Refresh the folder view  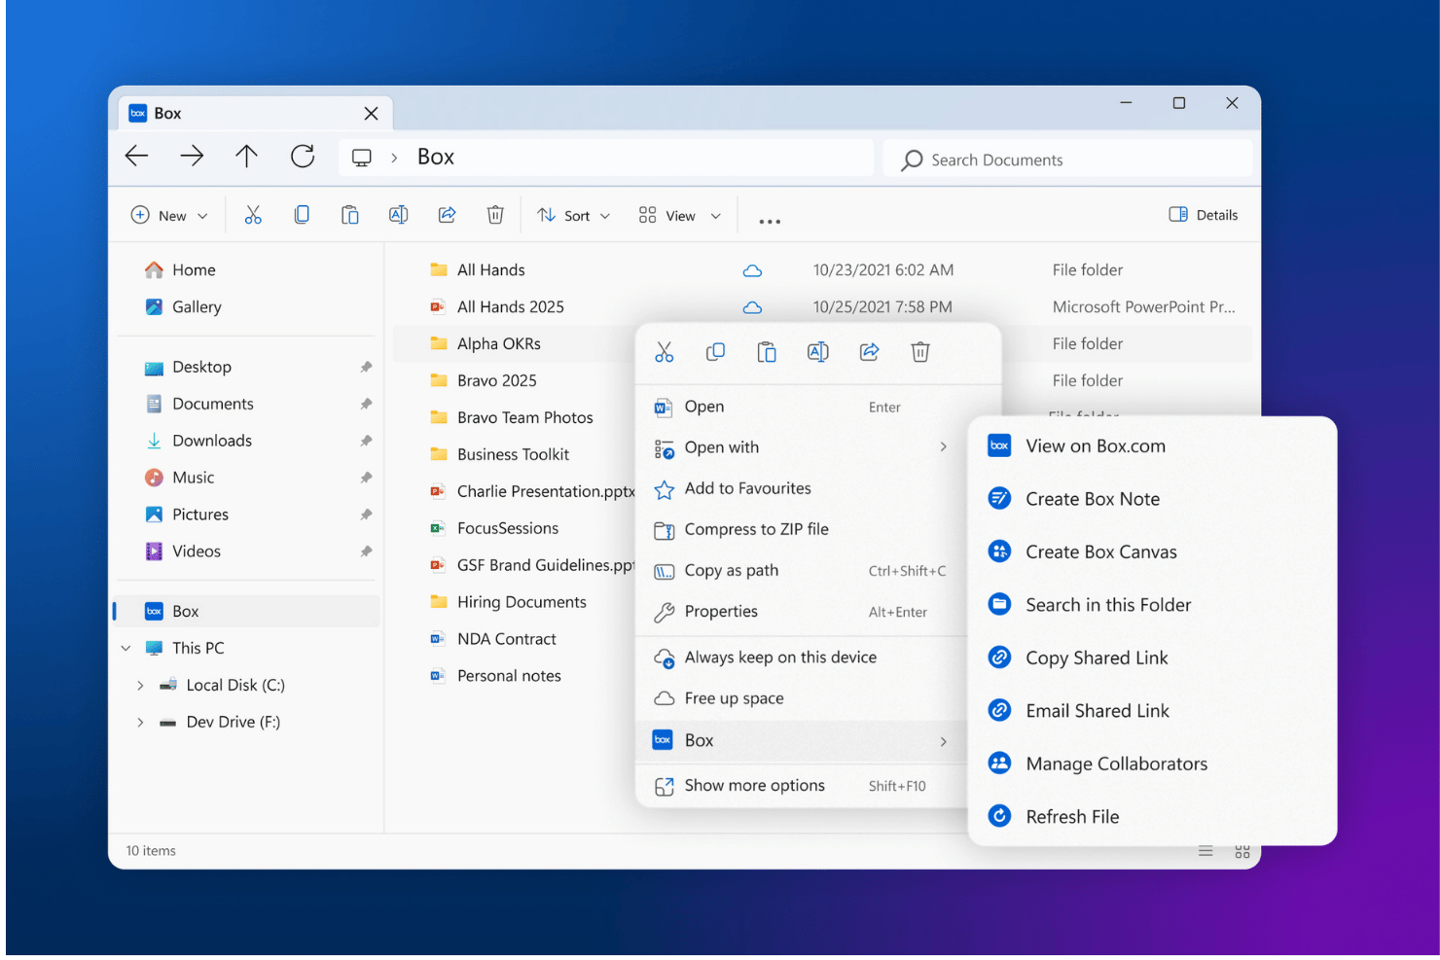pyautogui.click(x=303, y=156)
